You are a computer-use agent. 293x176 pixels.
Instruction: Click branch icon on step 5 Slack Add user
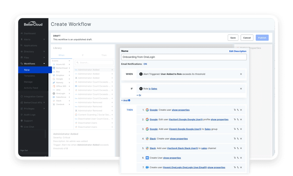coord(235,148)
